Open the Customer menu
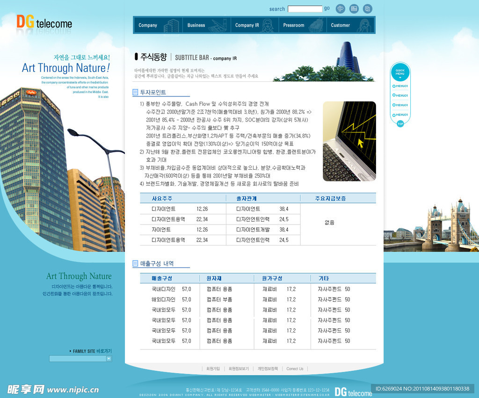The width and height of the screenshot is (479, 398). click(x=340, y=25)
